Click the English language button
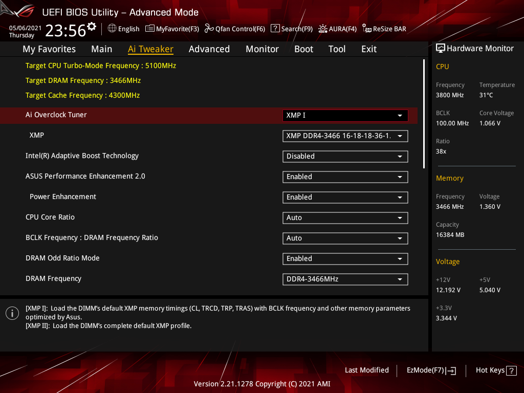 [x=128, y=29]
